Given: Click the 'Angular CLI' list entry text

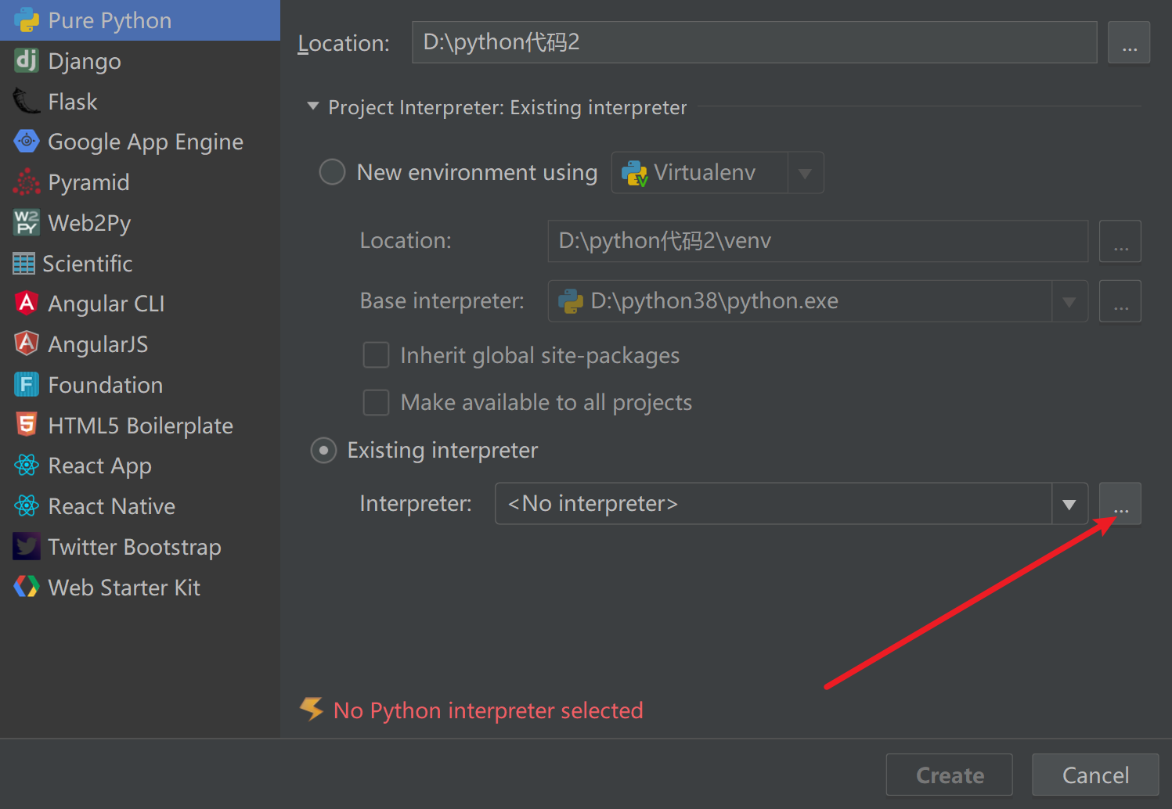Looking at the screenshot, I should 106,304.
